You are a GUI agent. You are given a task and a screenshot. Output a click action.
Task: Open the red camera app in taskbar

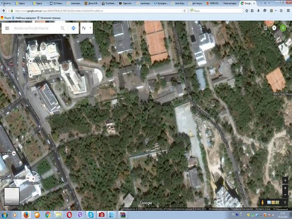pos(101,215)
